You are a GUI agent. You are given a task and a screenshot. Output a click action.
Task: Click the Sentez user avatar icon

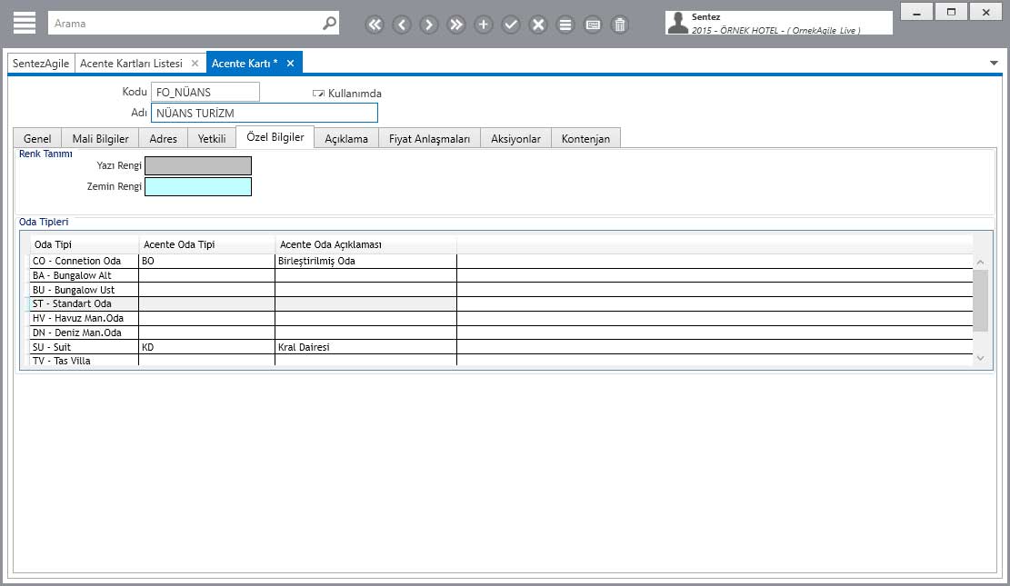coord(677,23)
